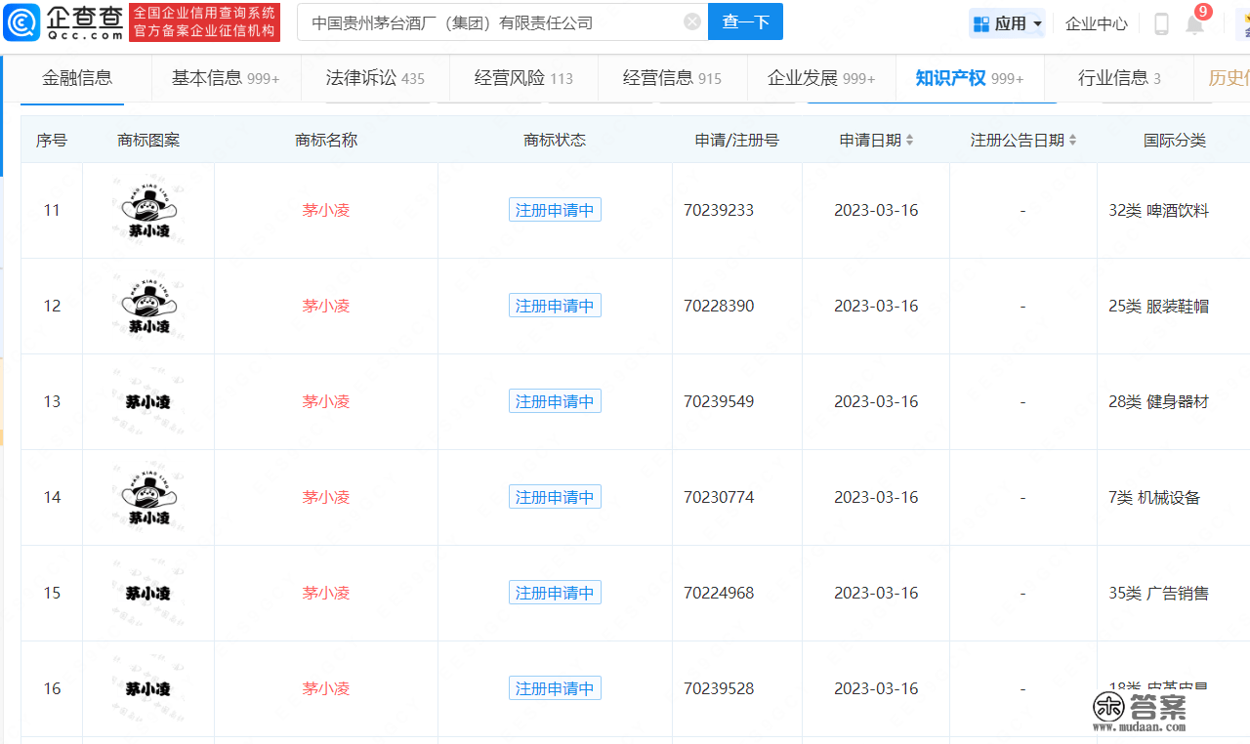Image resolution: width=1250 pixels, height=744 pixels.
Task: Open trademark image in row 16
Action: [148, 688]
